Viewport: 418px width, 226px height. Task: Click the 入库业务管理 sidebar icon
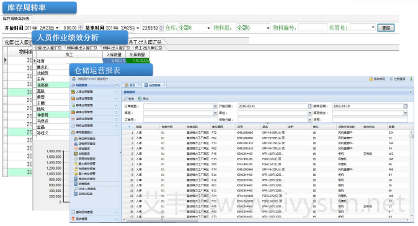coord(73,92)
